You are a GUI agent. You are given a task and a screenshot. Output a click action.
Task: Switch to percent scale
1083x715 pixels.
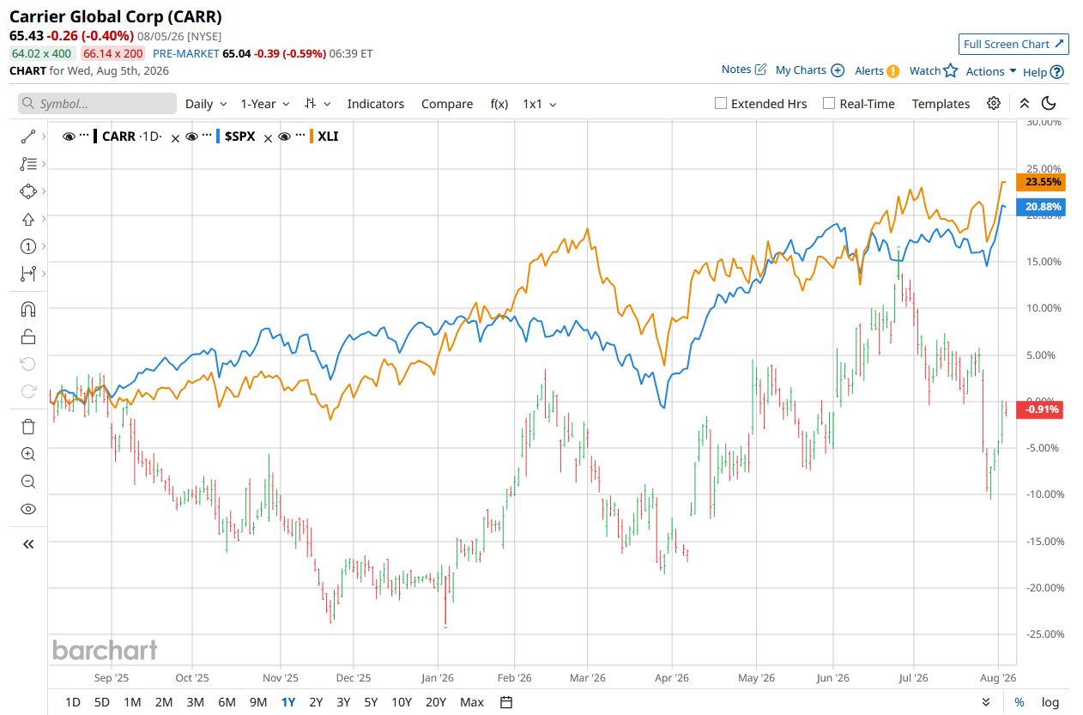click(x=1019, y=702)
